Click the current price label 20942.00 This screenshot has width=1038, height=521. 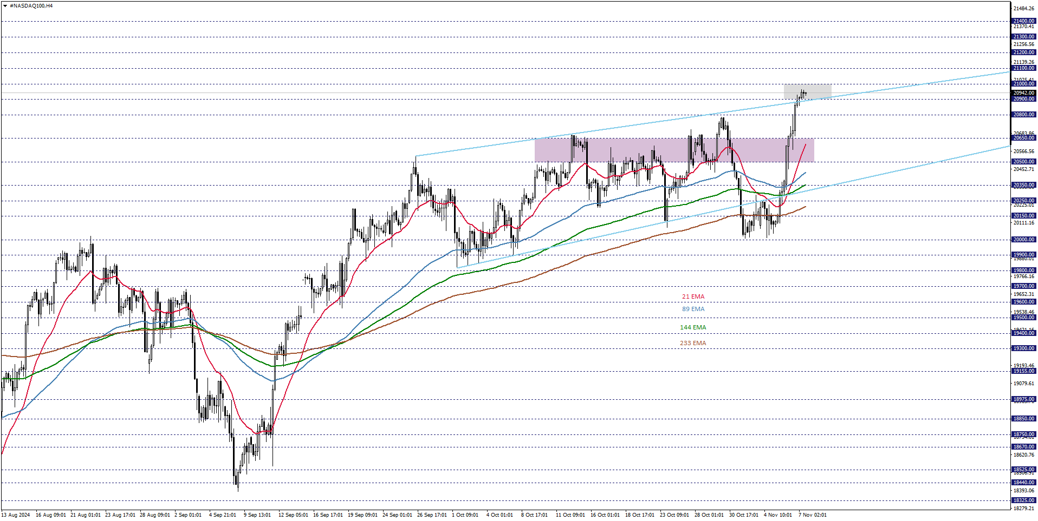[1024, 93]
